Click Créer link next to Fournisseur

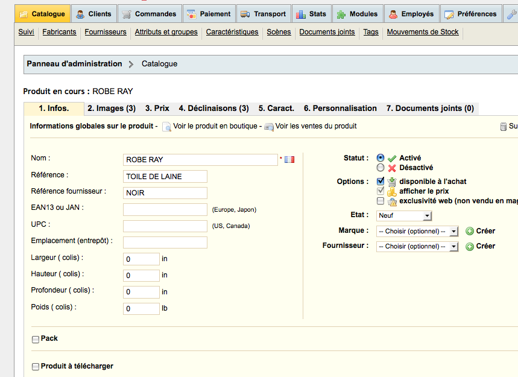pos(485,246)
